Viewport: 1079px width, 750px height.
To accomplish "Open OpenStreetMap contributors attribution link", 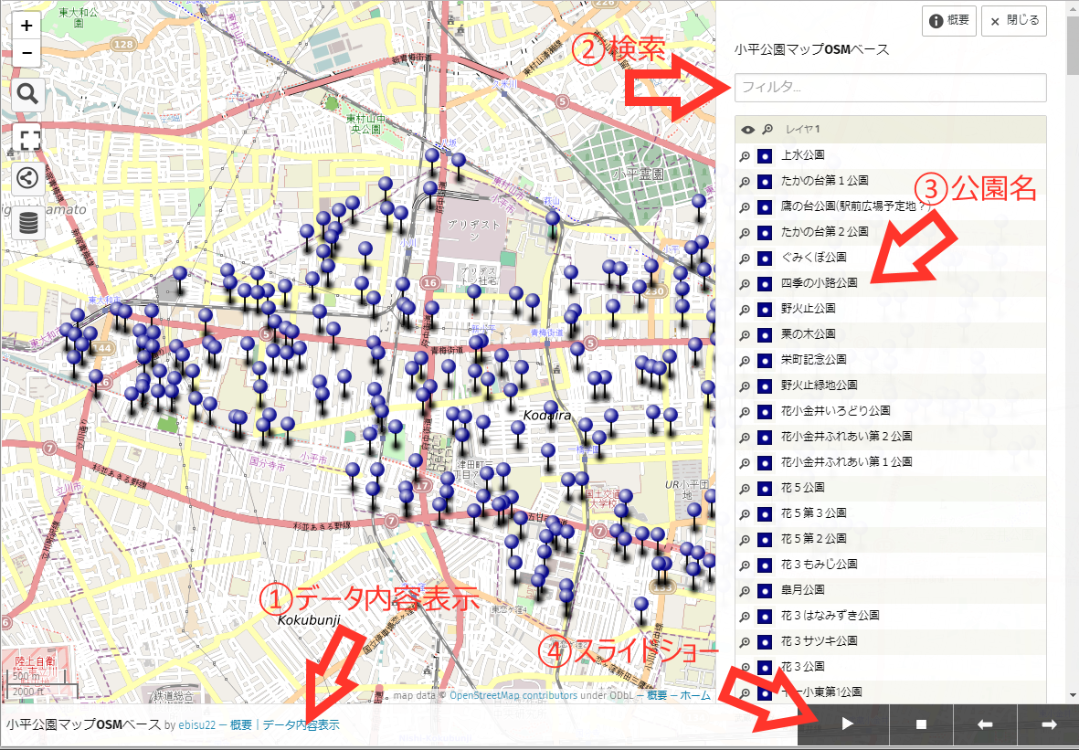I will tap(513, 695).
